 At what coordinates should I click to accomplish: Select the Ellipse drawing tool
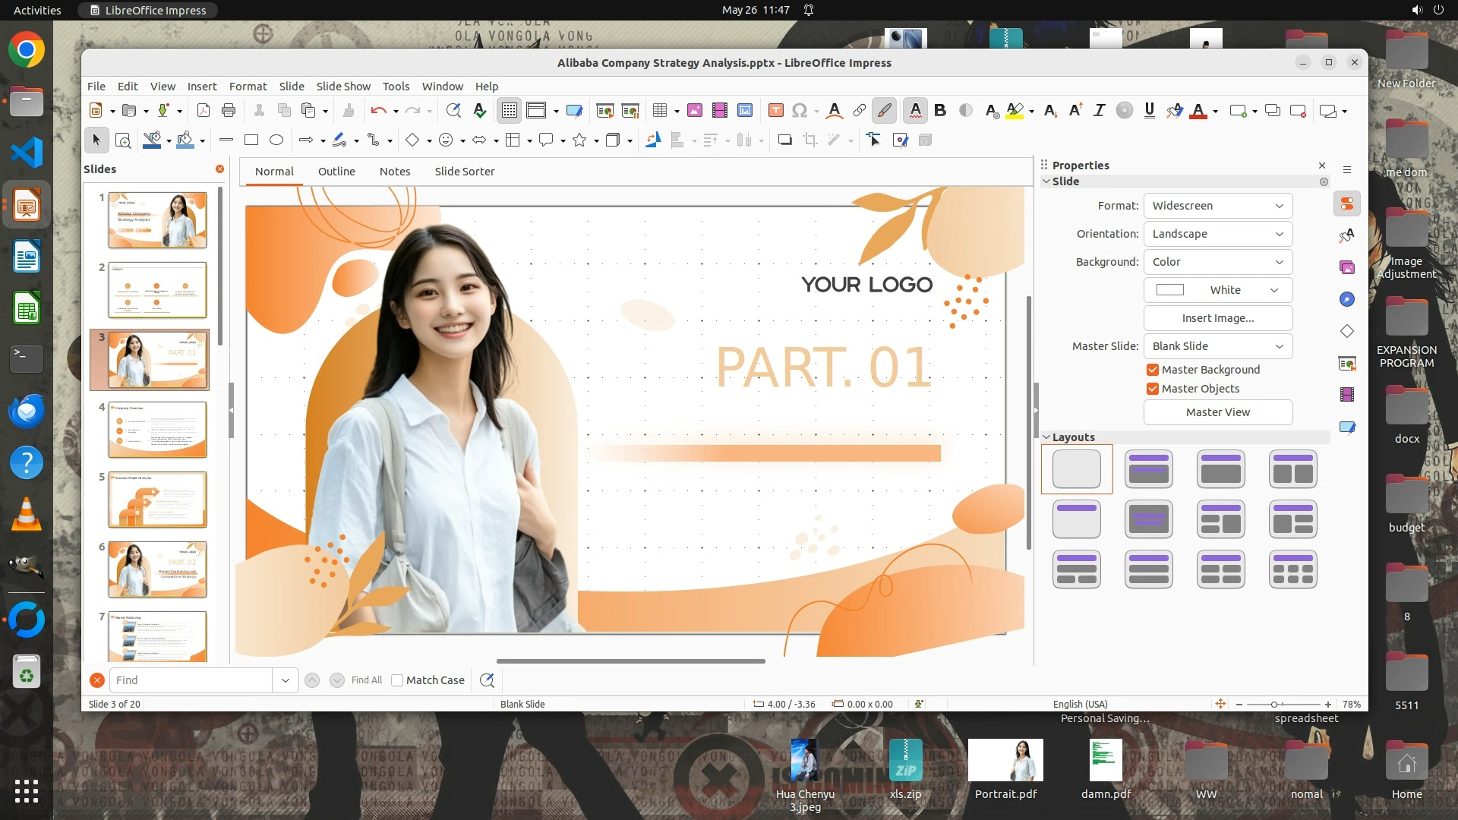click(x=276, y=140)
